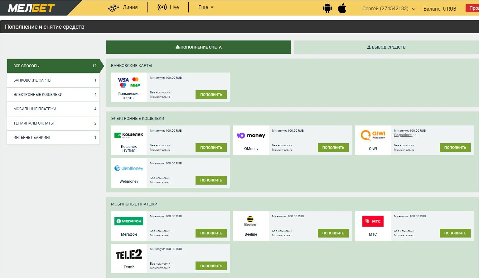479x278 pixels.
Task: Click the Банковские карты section heading
Action: coord(132,66)
